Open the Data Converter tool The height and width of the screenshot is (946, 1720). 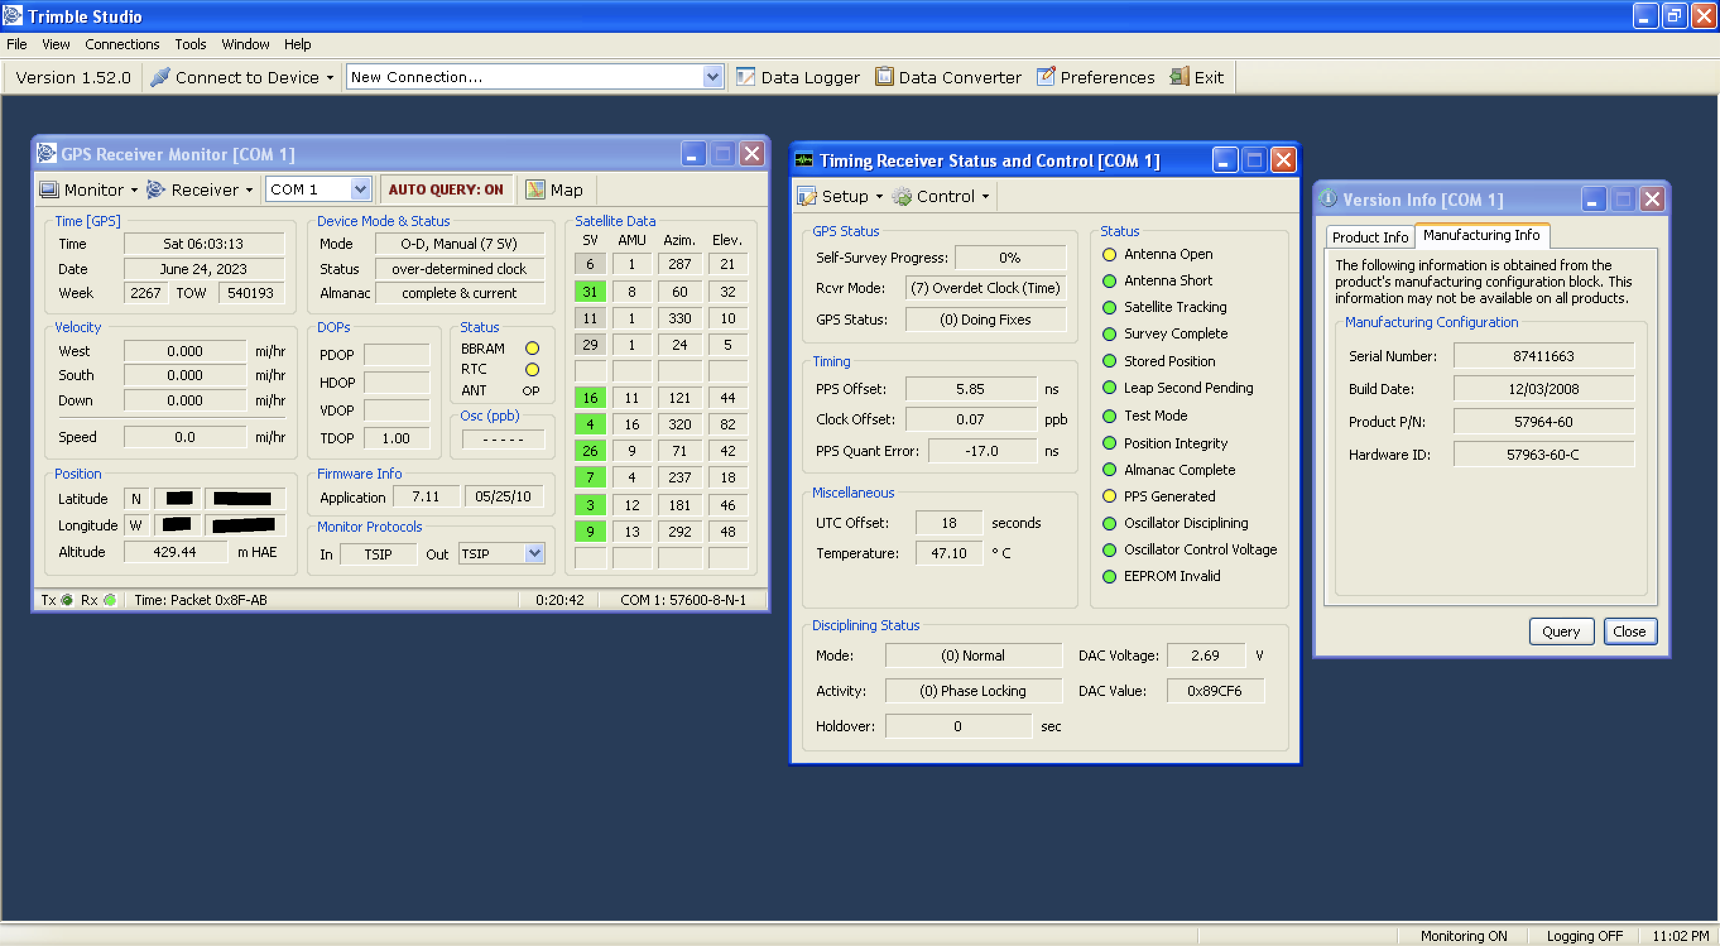click(x=948, y=77)
